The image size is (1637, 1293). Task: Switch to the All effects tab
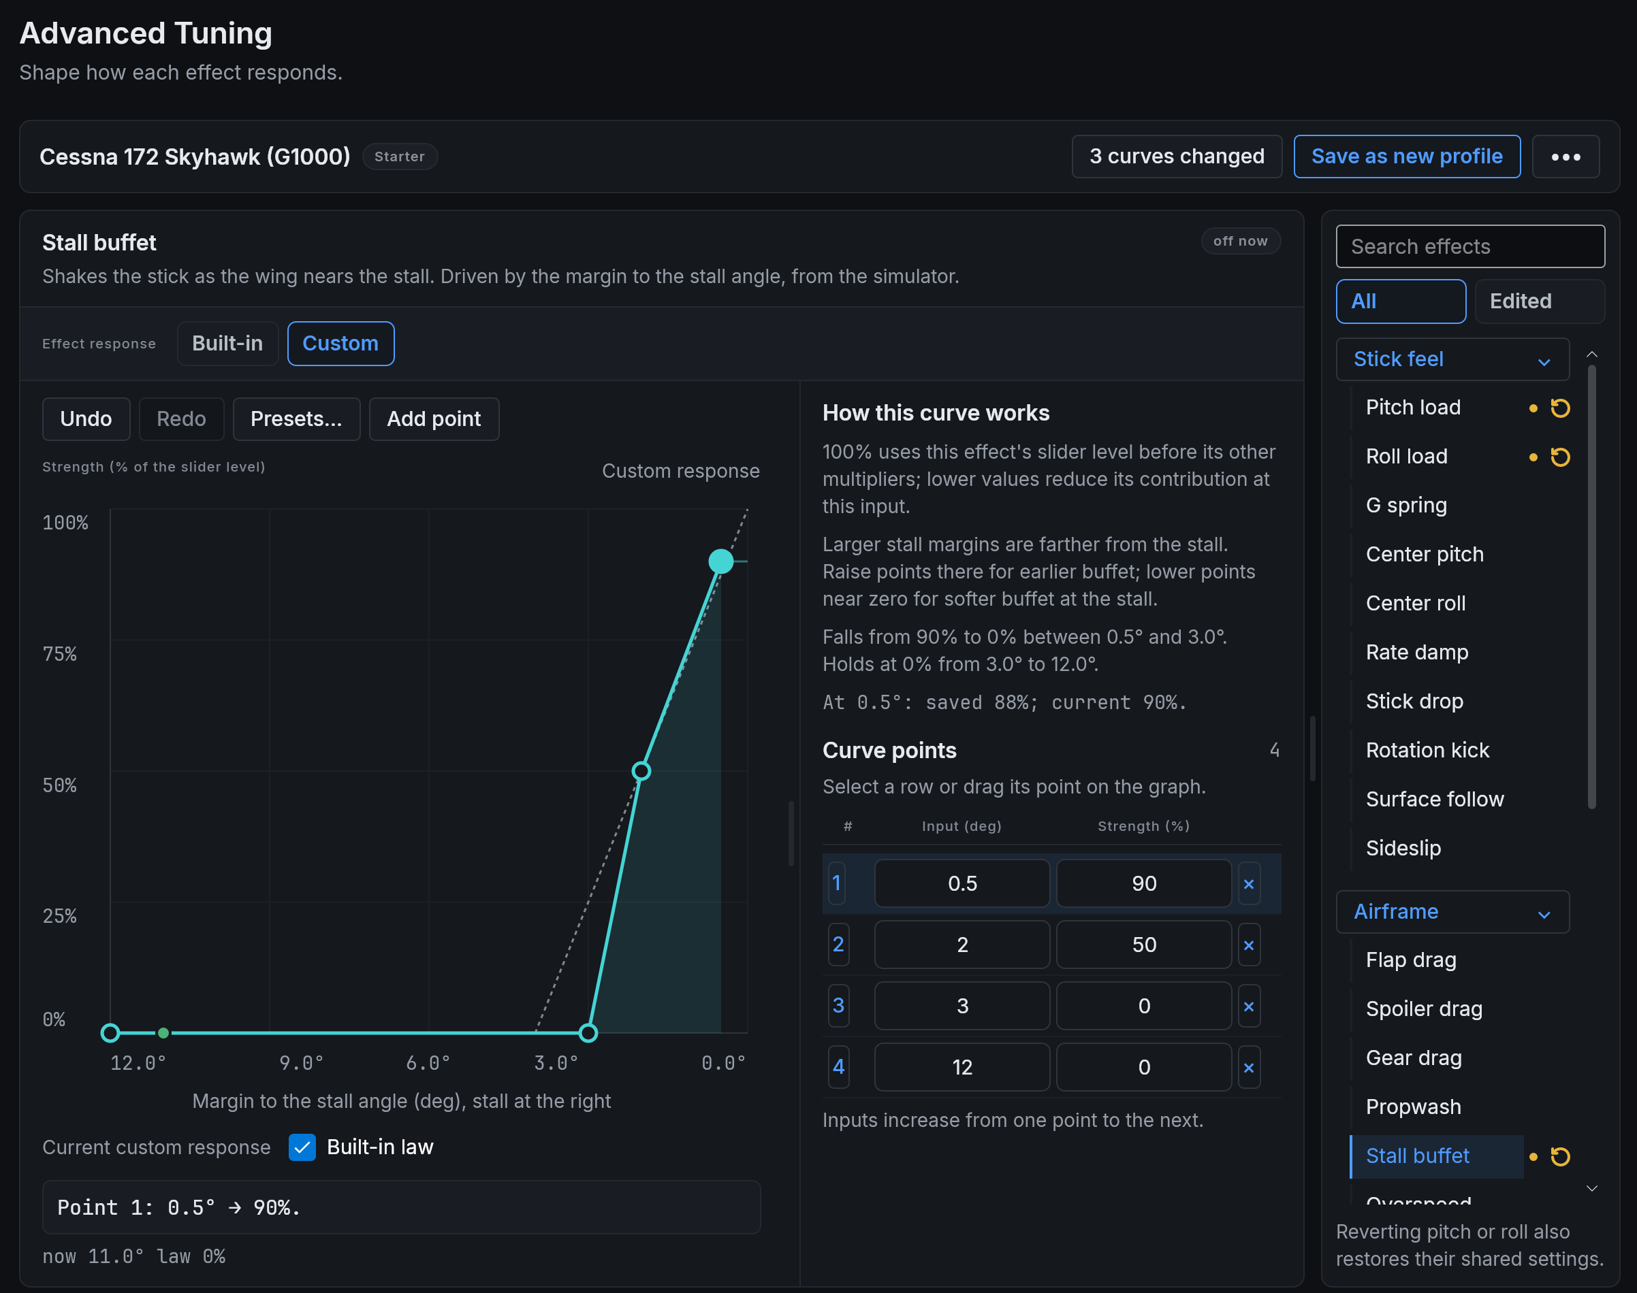pyautogui.click(x=1401, y=301)
